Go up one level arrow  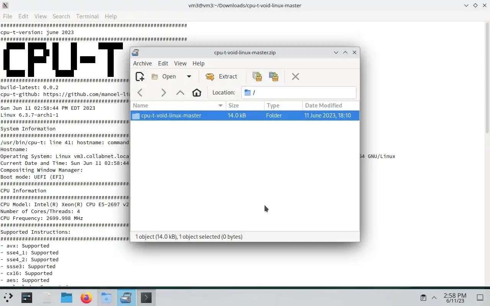coord(180,93)
